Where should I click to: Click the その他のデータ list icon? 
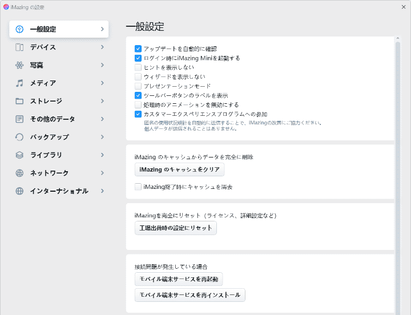(19, 119)
